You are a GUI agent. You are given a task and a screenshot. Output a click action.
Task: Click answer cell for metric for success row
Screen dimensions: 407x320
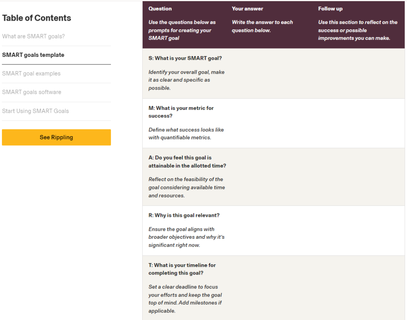[271, 123]
